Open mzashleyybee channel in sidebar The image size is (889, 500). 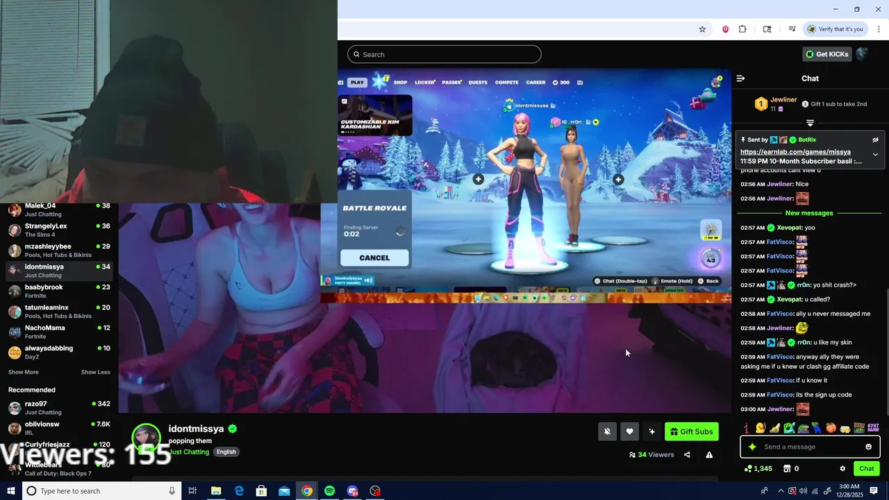pyautogui.click(x=59, y=251)
